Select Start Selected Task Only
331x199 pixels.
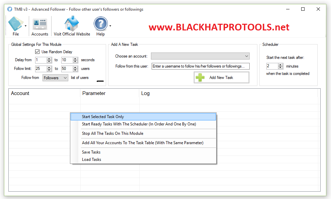(103, 117)
